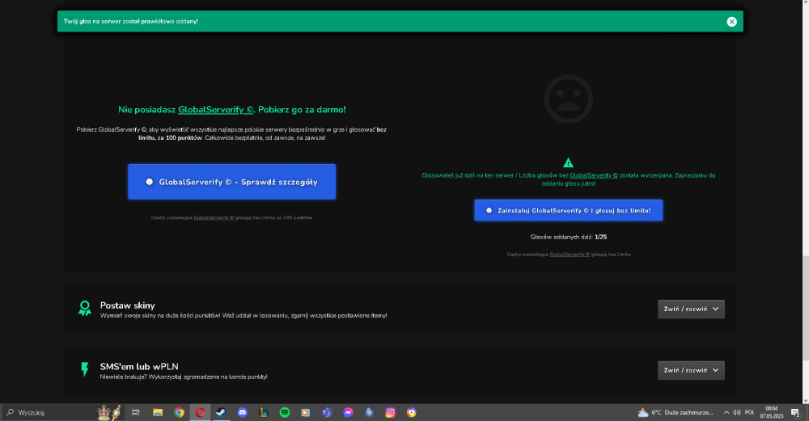Open Spotify from the taskbar
The image size is (809, 421).
pos(285,412)
